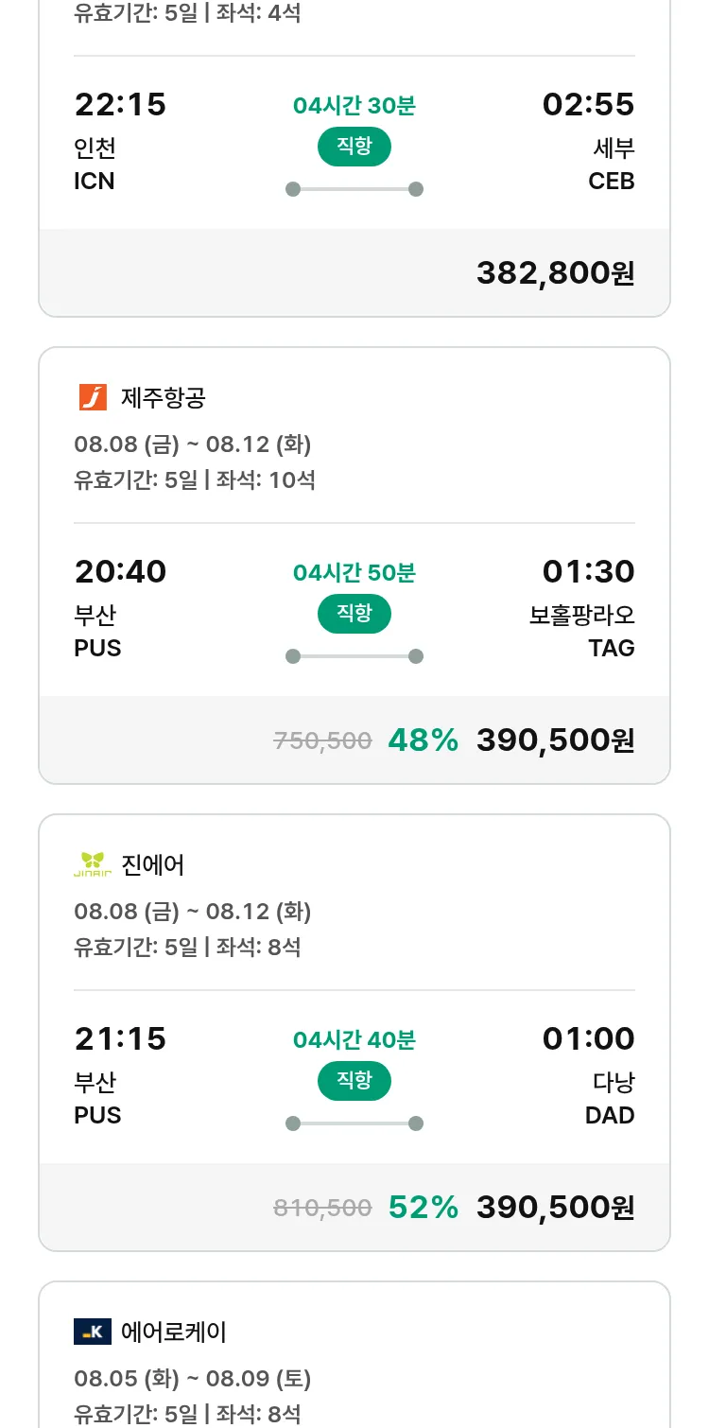Click the Jeju Air orange logo icon

click(x=93, y=397)
